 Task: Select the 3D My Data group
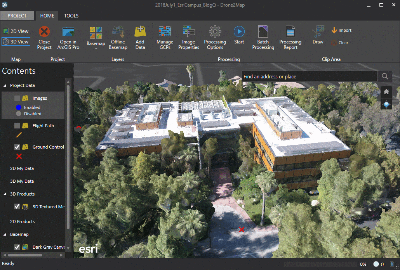[x=22, y=181]
